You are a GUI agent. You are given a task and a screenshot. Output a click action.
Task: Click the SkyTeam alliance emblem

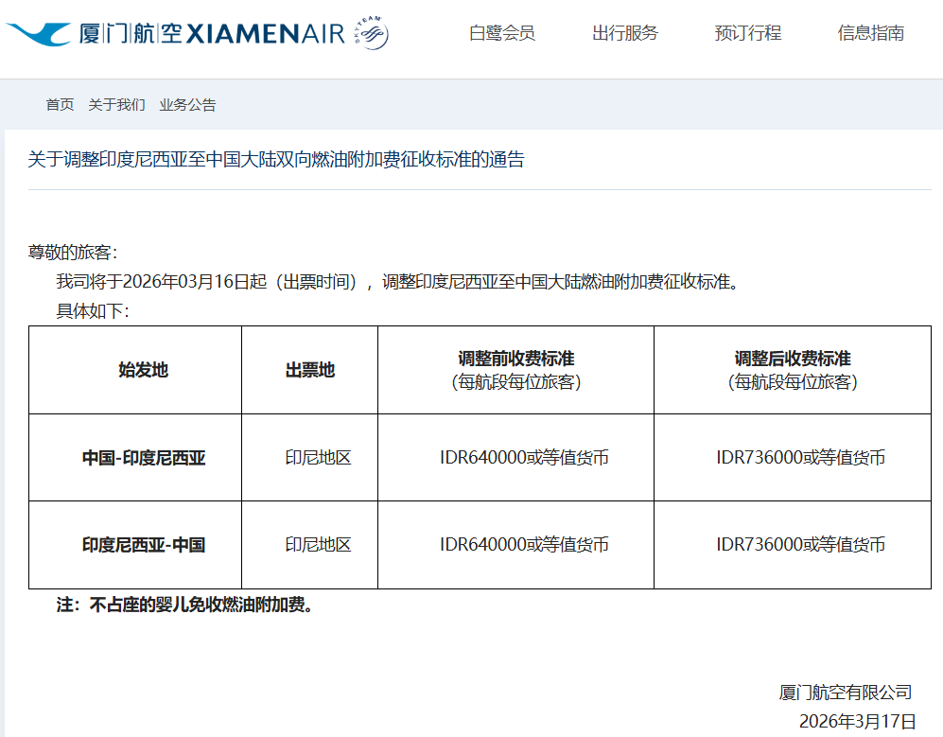371,34
